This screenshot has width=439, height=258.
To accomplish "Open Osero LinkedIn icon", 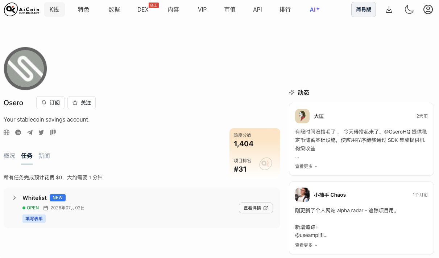I will 18,132.
